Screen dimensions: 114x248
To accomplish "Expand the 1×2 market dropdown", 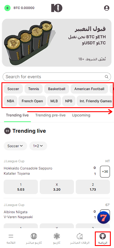I will (x=38, y=146).
